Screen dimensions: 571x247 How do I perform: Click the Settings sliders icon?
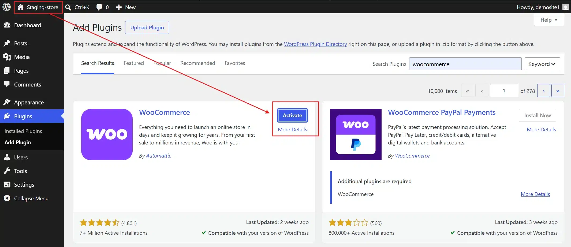pos(7,185)
